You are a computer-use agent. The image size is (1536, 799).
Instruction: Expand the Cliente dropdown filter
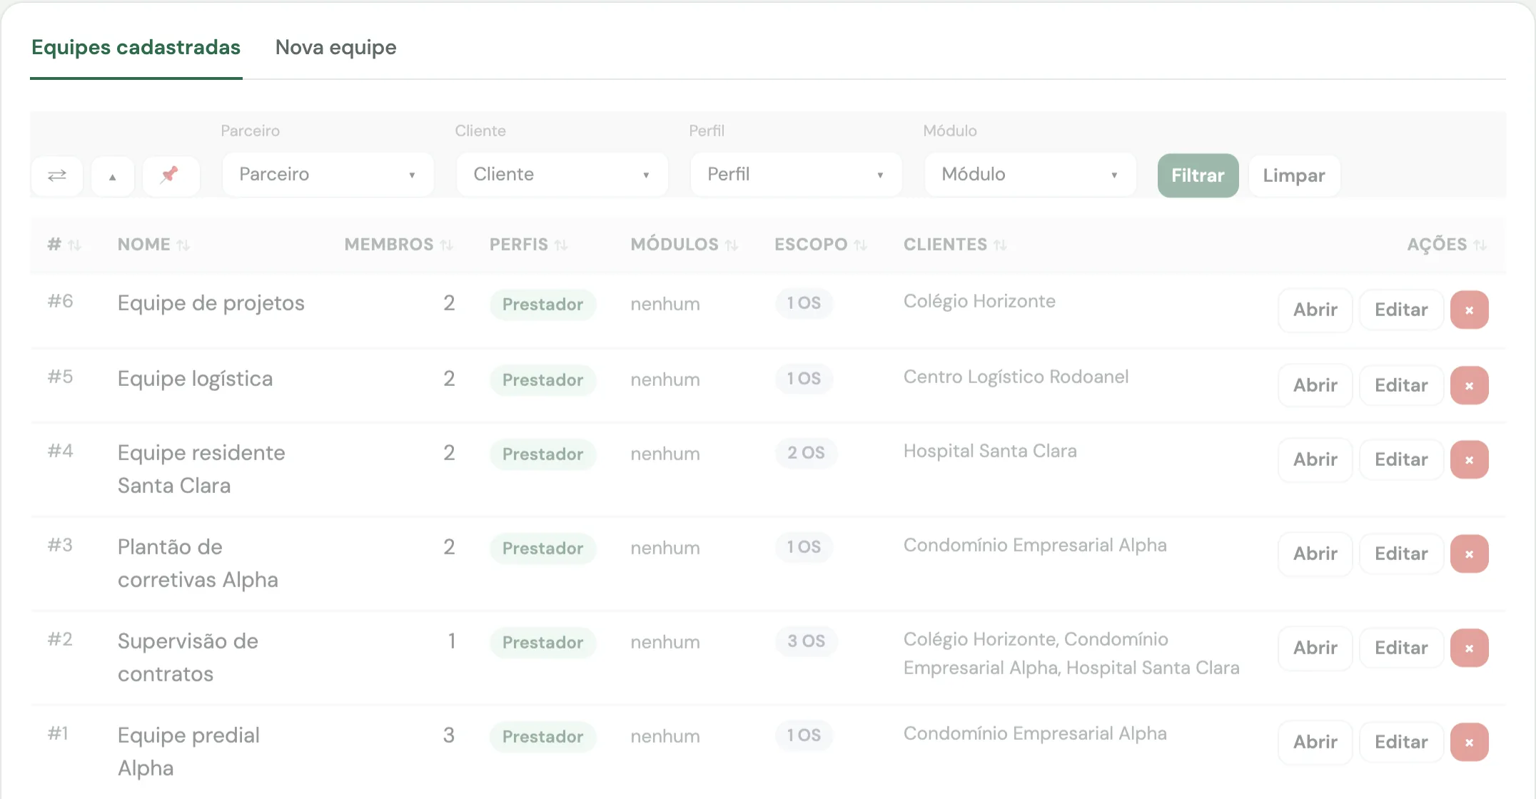[562, 175]
